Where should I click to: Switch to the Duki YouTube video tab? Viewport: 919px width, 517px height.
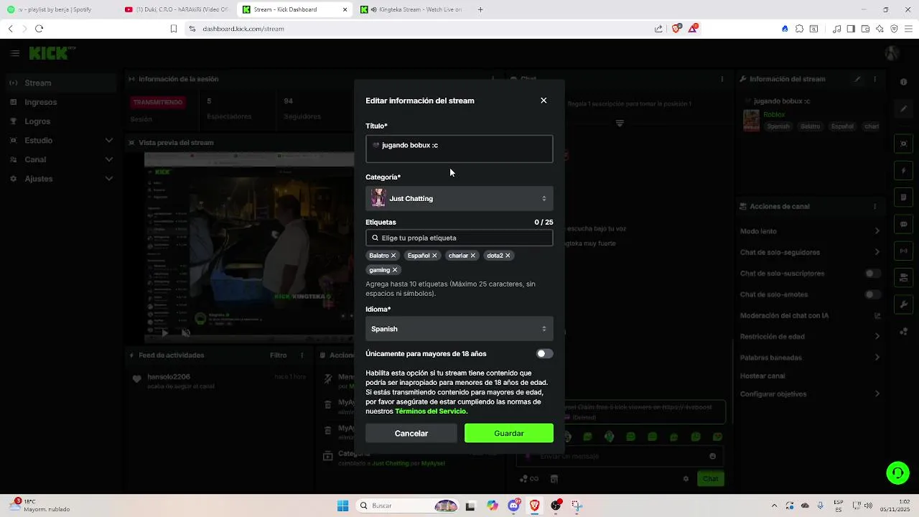point(177,9)
